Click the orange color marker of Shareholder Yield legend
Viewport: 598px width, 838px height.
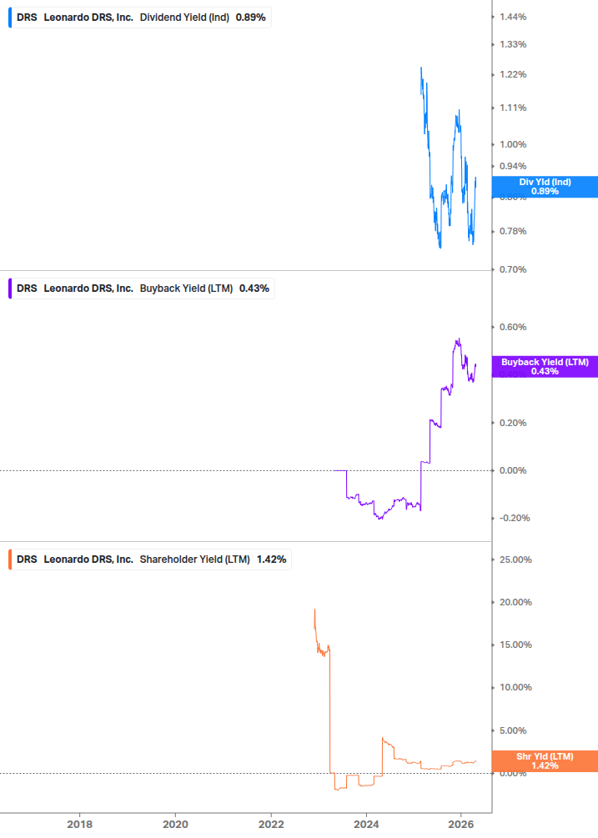coord(10,559)
